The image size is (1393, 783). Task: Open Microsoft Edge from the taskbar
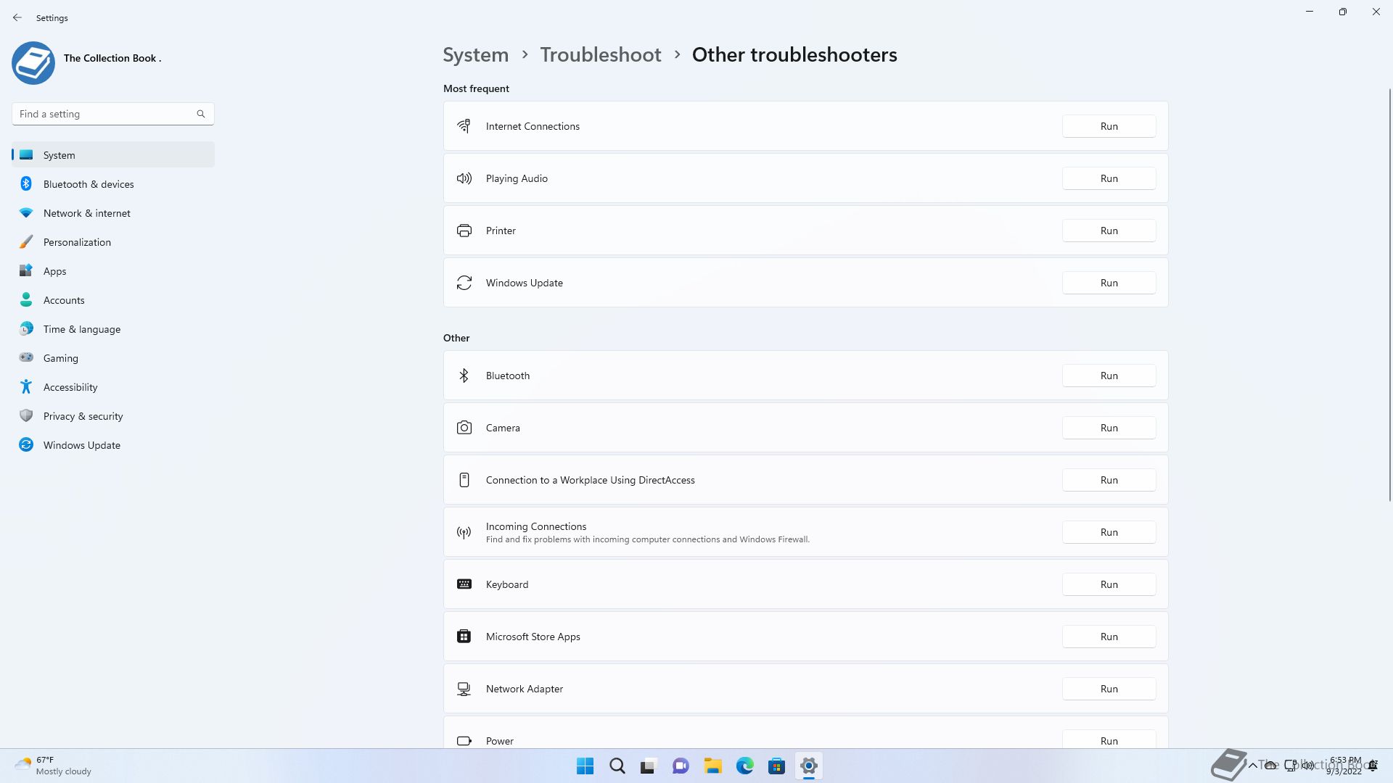[x=744, y=766]
